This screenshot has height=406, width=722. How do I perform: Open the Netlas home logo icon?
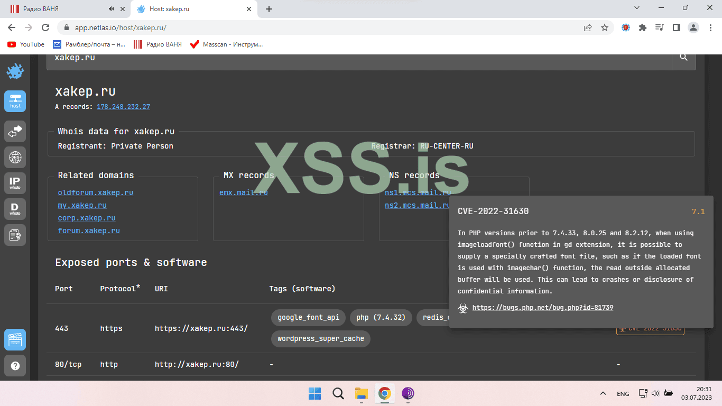15,71
